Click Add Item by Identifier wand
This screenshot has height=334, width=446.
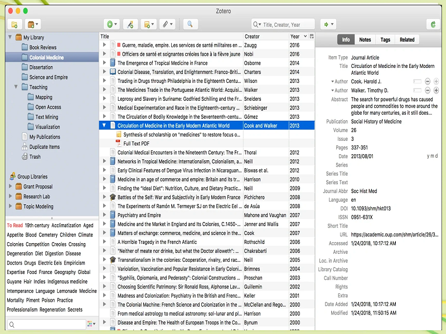click(x=130, y=24)
